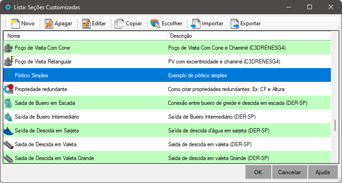Click description 'Saída de descida d'água em sarjeta'

click(x=207, y=131)
